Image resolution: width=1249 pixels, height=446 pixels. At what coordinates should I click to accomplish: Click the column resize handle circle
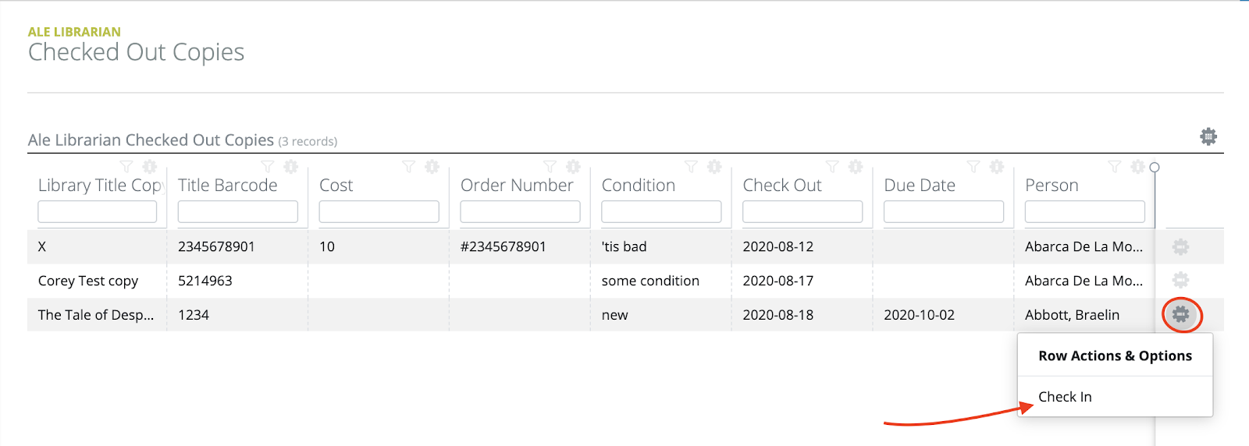pyautogui.click(x=1155, y=167)
